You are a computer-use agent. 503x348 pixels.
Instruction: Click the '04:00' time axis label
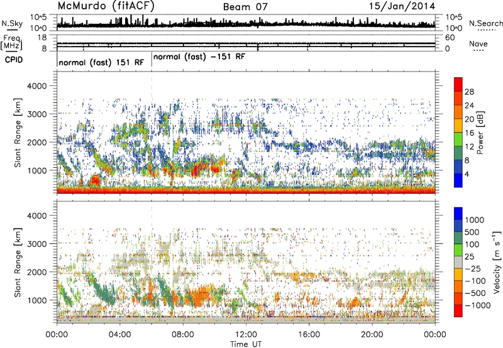click(x=120, y=335)
